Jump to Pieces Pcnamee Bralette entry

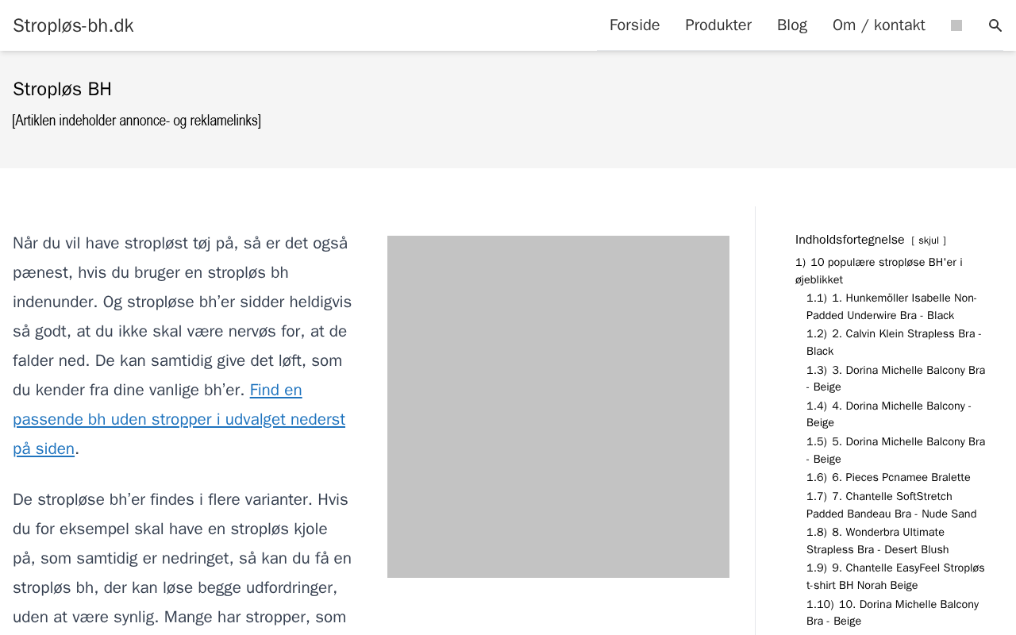(888, 477)
